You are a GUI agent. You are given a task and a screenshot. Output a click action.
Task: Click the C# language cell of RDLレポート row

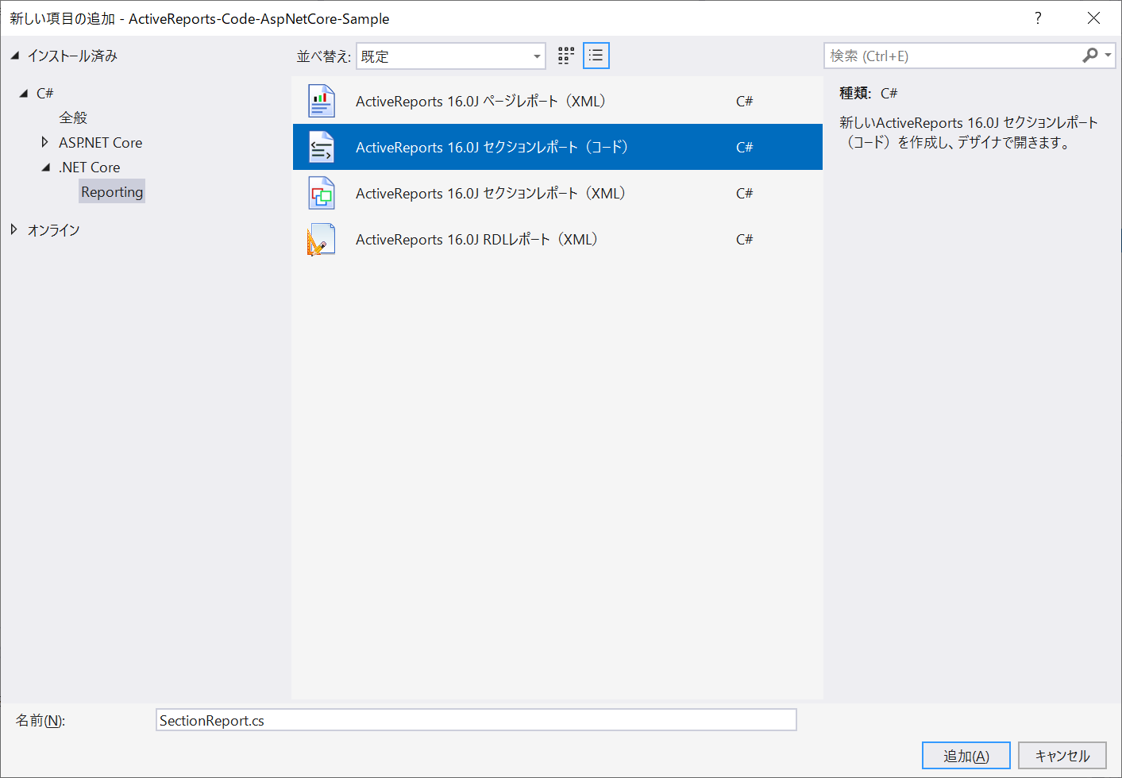pyautogui.click(x=744, y=239)
